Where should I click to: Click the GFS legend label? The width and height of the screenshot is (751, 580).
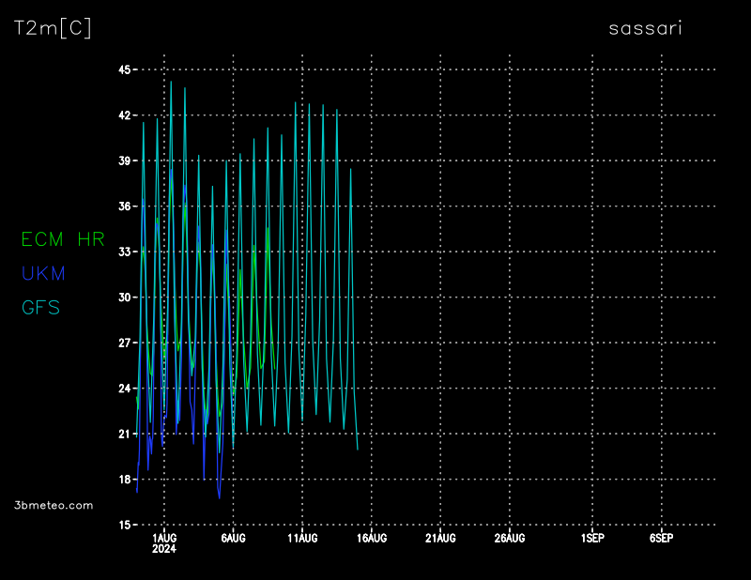[x=41, y=307]
